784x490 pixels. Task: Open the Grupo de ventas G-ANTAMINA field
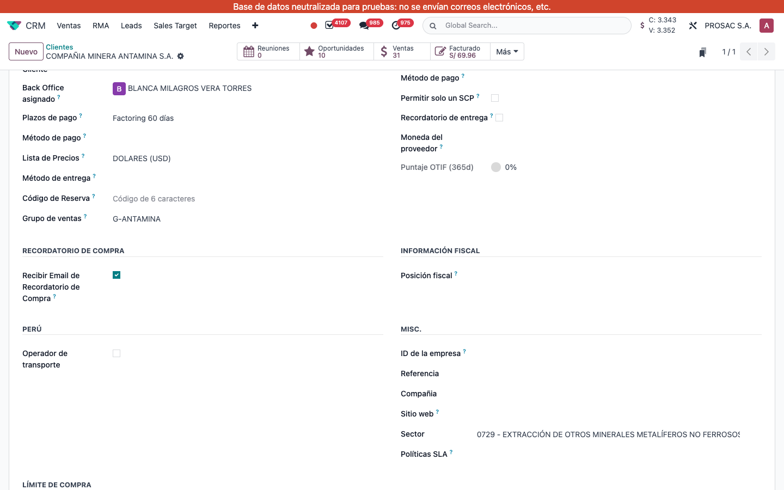pyautogui.click(x=248, y=219)
